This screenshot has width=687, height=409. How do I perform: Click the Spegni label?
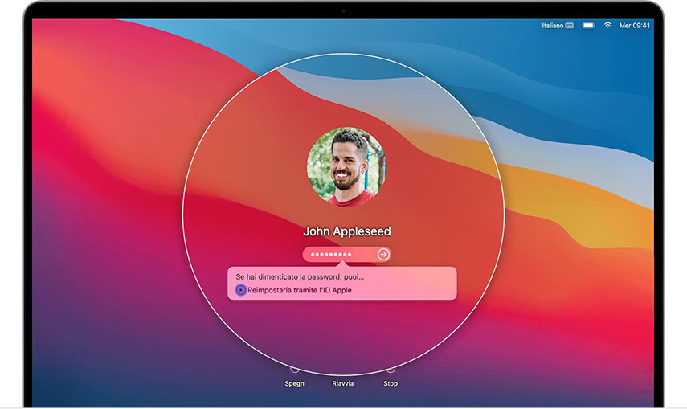(x=295, y=384)
